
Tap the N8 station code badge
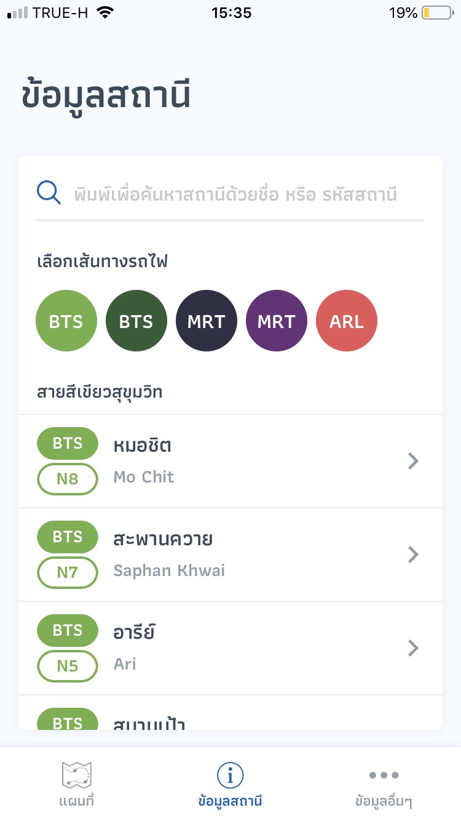tap(68, 479)
